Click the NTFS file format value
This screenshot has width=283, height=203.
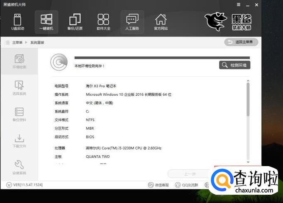(90, 120)
